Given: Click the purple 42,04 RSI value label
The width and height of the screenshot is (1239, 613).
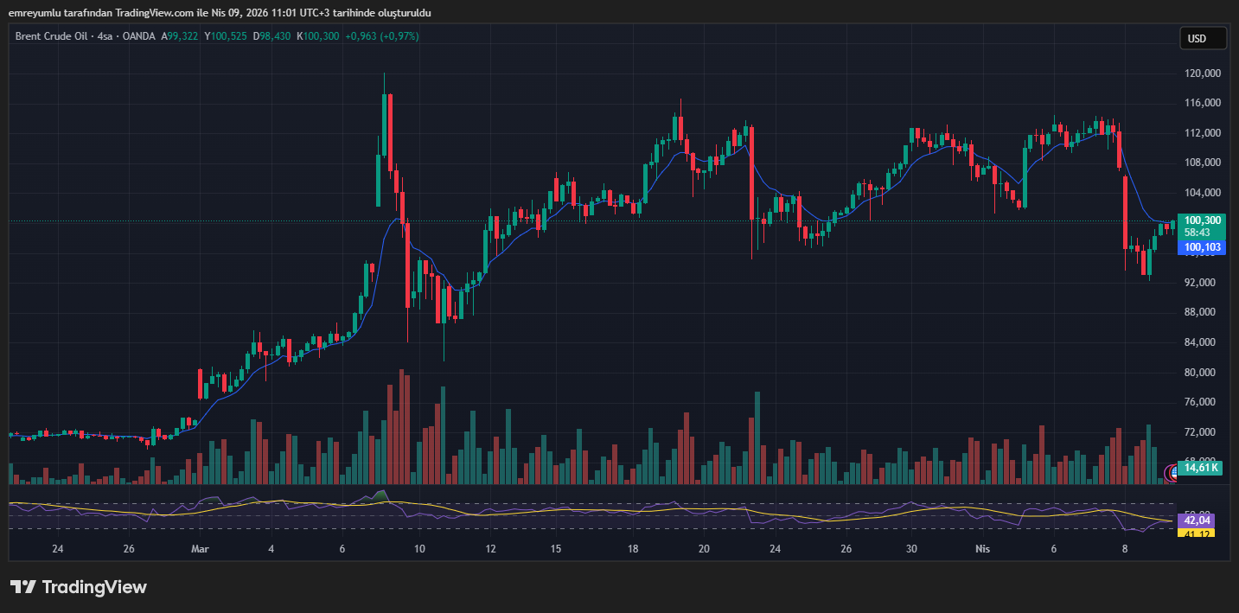Looking at the screenshot, I should [x=1197, y=520].
